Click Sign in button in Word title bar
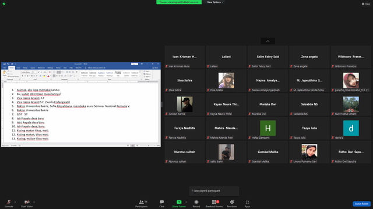The height and width of the screenshot is (209, 373). point(135,64)
